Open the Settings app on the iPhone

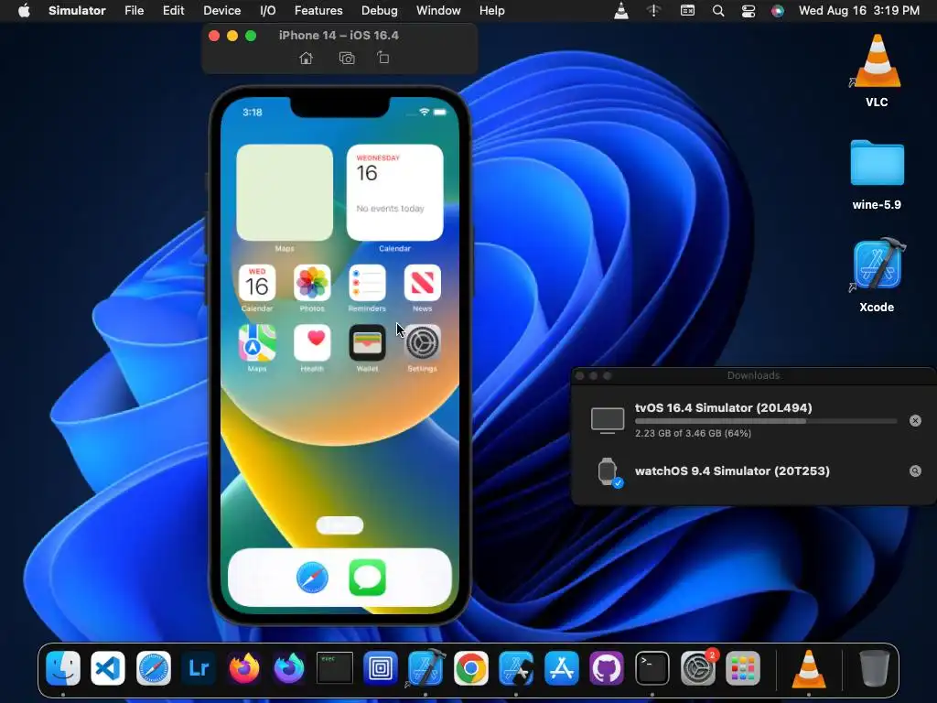[423, 343]
